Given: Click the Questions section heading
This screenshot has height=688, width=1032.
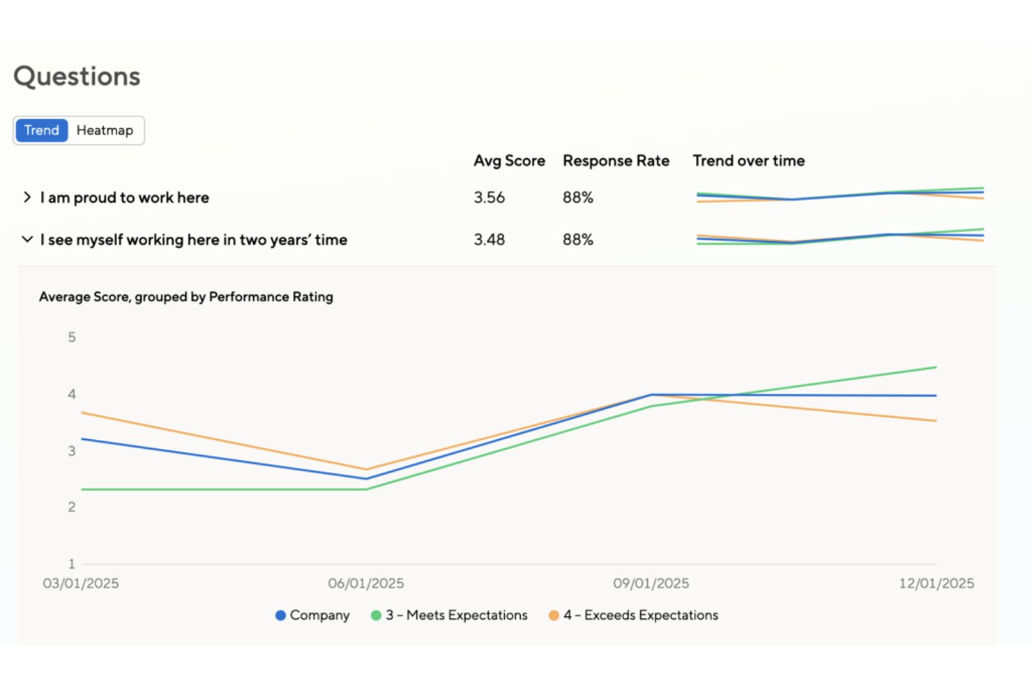Looking at the screenshot, I should point(77,77).
